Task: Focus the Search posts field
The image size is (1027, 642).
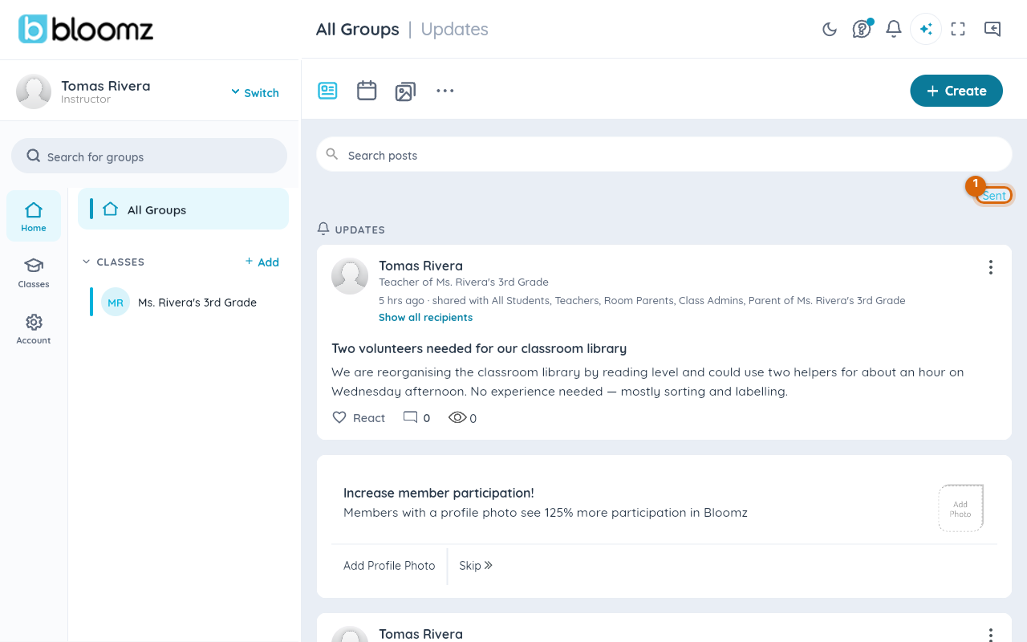Action: [x=664, y=154]
